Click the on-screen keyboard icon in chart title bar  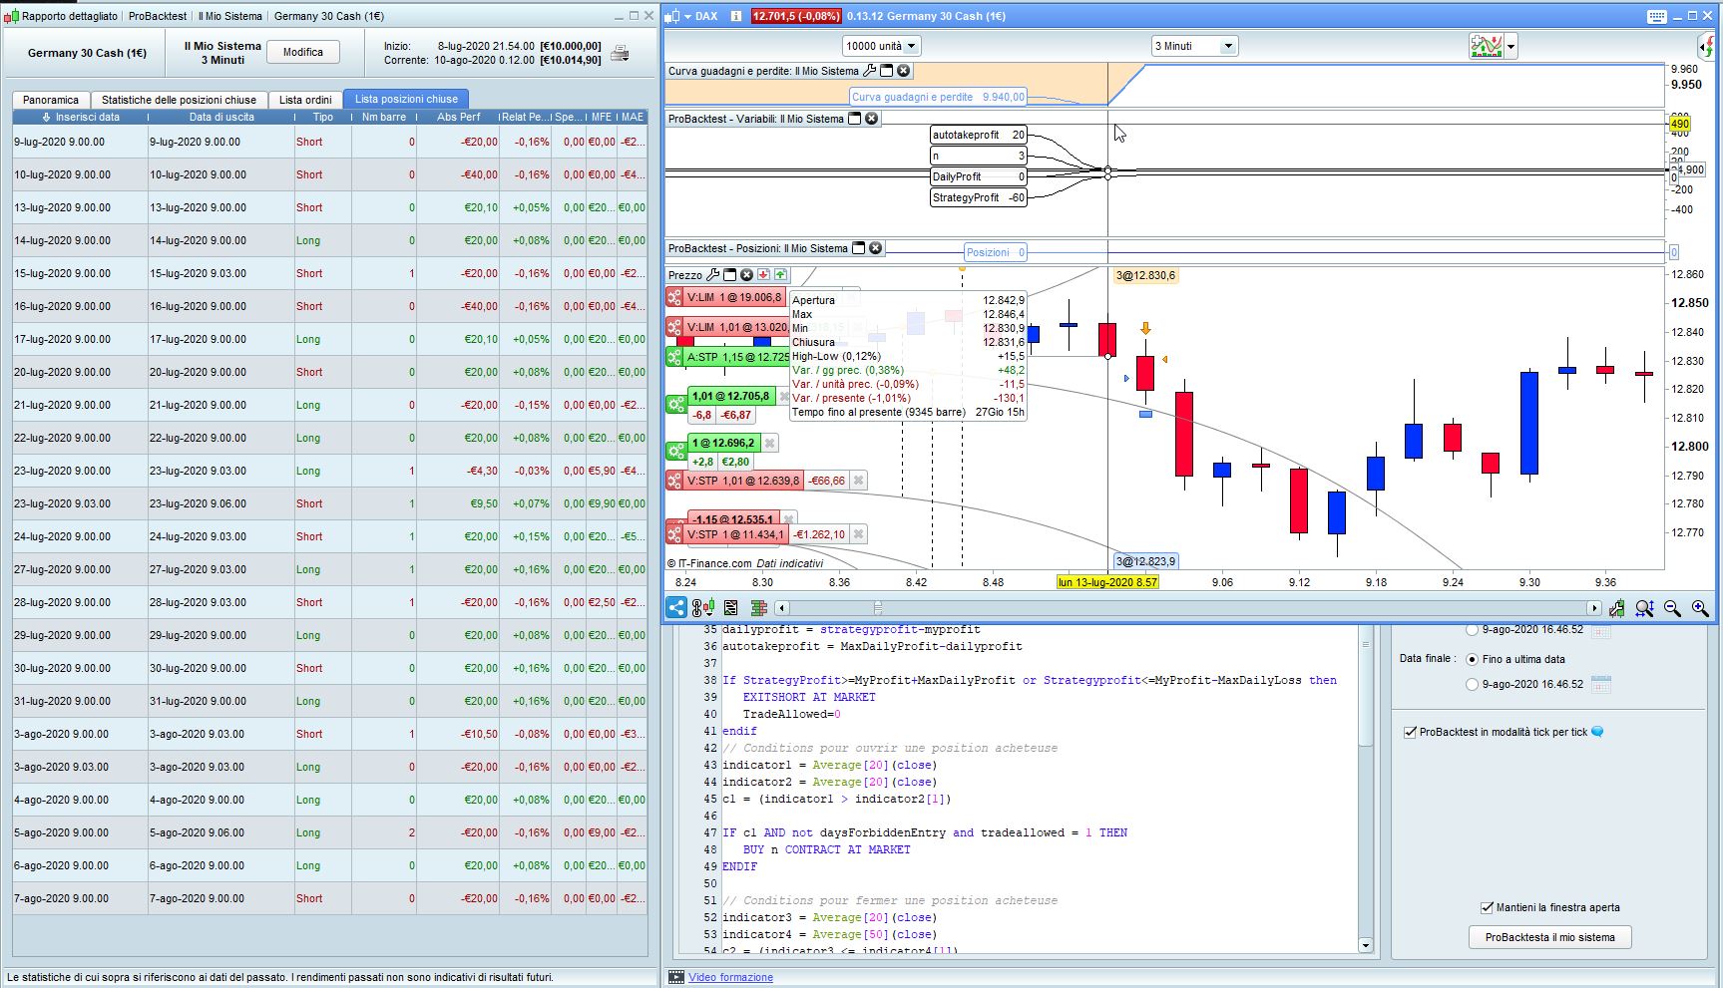[x=1656, y=16]
